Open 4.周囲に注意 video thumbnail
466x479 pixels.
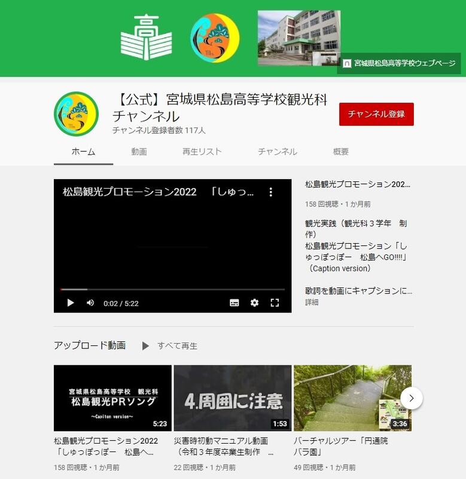(x=233, y=398)
